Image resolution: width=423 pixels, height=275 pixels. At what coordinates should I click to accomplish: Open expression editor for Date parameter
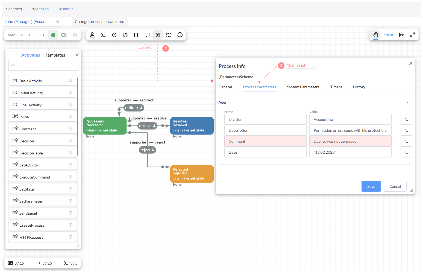tap(406, 152)
